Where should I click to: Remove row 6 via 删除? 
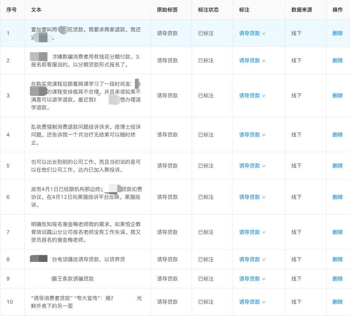338,197
